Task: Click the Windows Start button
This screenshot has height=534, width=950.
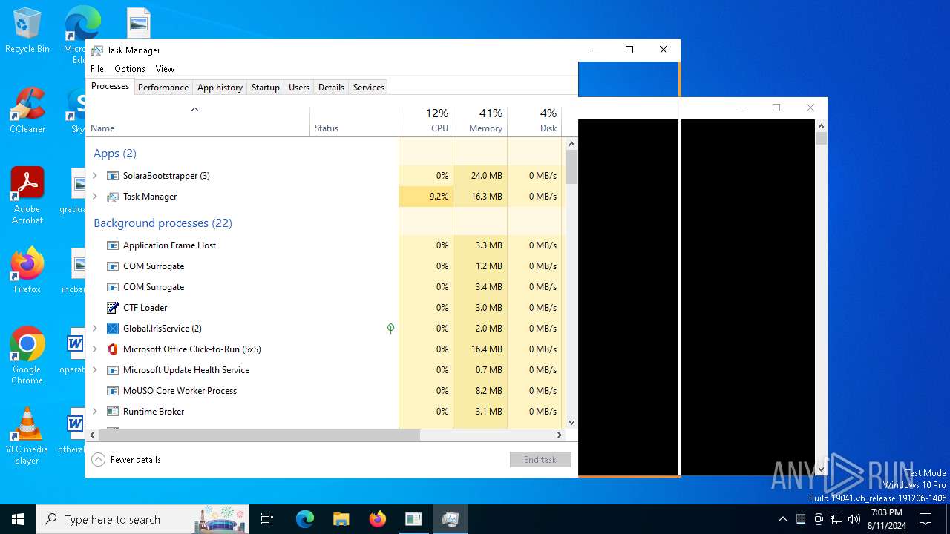Action: pos(18,519)
